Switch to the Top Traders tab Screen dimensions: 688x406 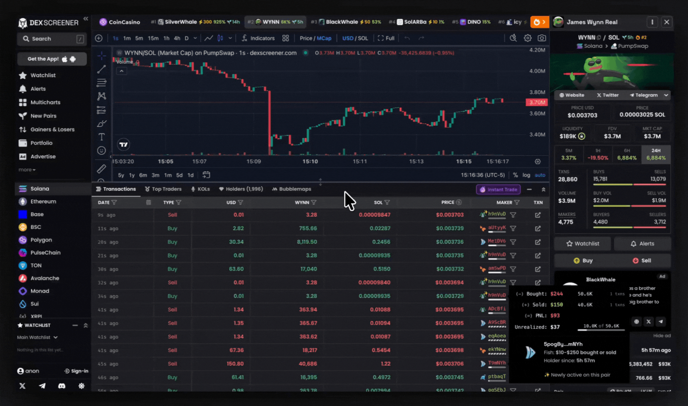(163, 189)
